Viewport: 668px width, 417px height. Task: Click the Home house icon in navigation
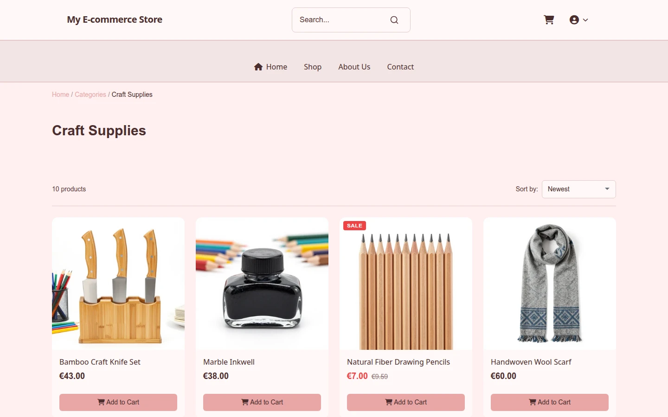click(x=258, y=67)
